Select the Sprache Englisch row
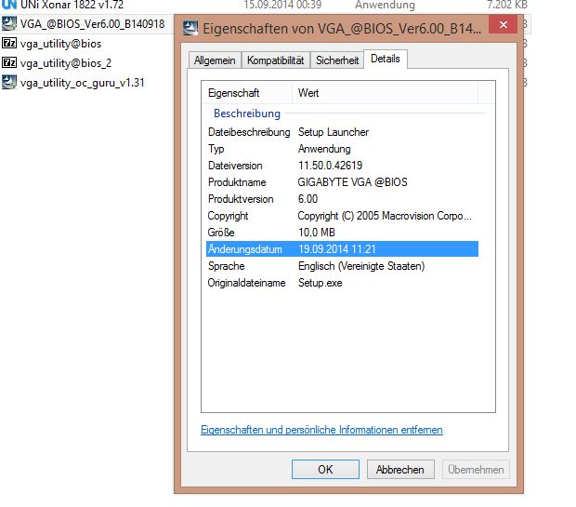This screenshot has height=507, width=576. 343,266
